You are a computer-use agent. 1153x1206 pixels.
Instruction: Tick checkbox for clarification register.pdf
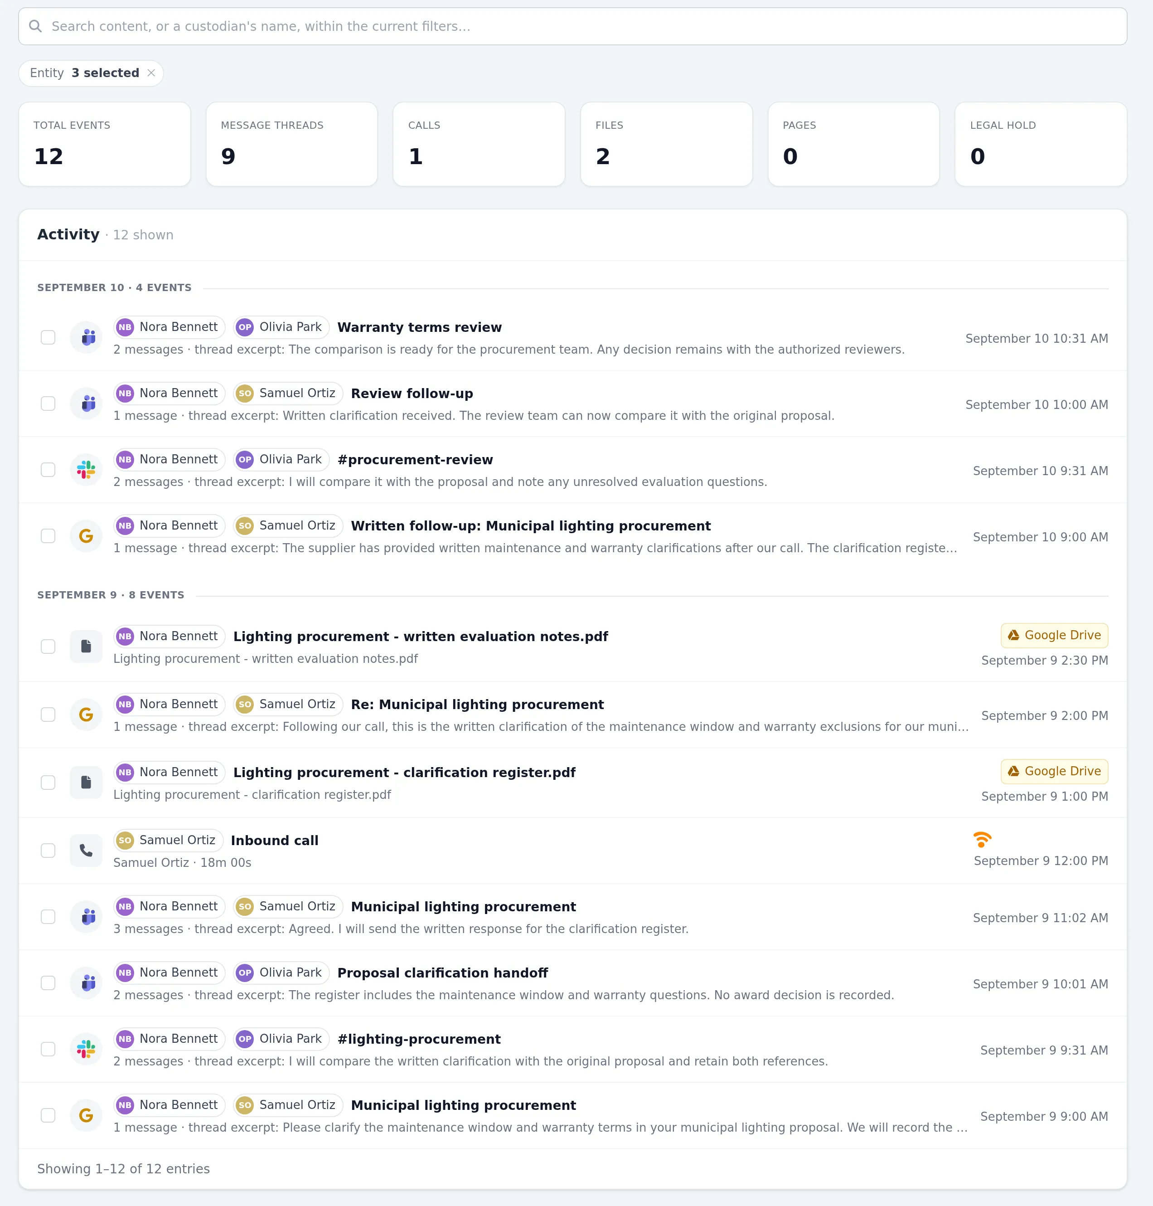(48, 783)
